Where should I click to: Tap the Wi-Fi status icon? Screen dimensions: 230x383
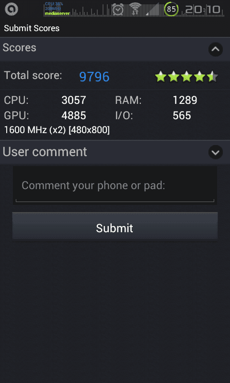(x=135, y=9)
